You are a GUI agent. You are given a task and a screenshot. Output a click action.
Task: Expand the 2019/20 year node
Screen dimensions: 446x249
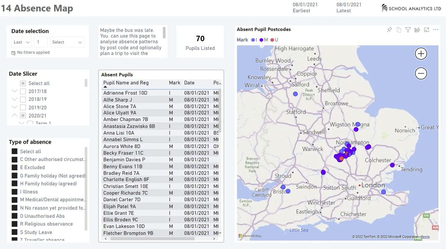[x=14, y=108]
